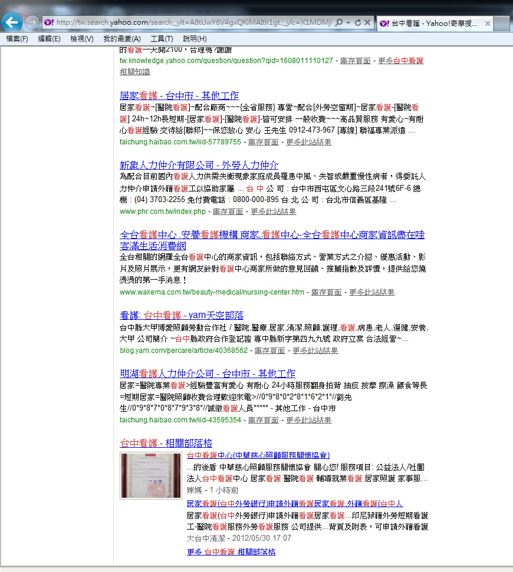Click the blog certificate thumbnail image
This screenshot has height=572, width=513.
[151, 475]
